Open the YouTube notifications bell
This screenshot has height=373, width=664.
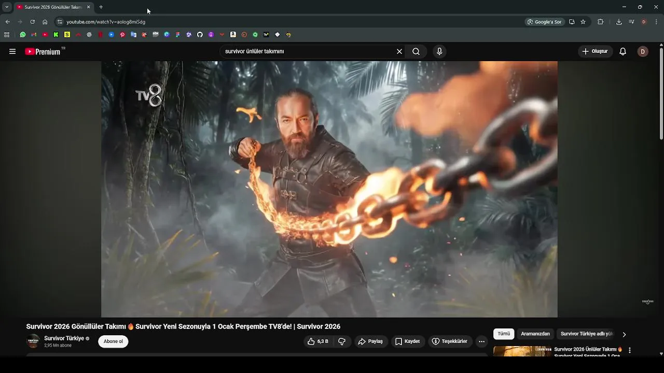point(623,51)
